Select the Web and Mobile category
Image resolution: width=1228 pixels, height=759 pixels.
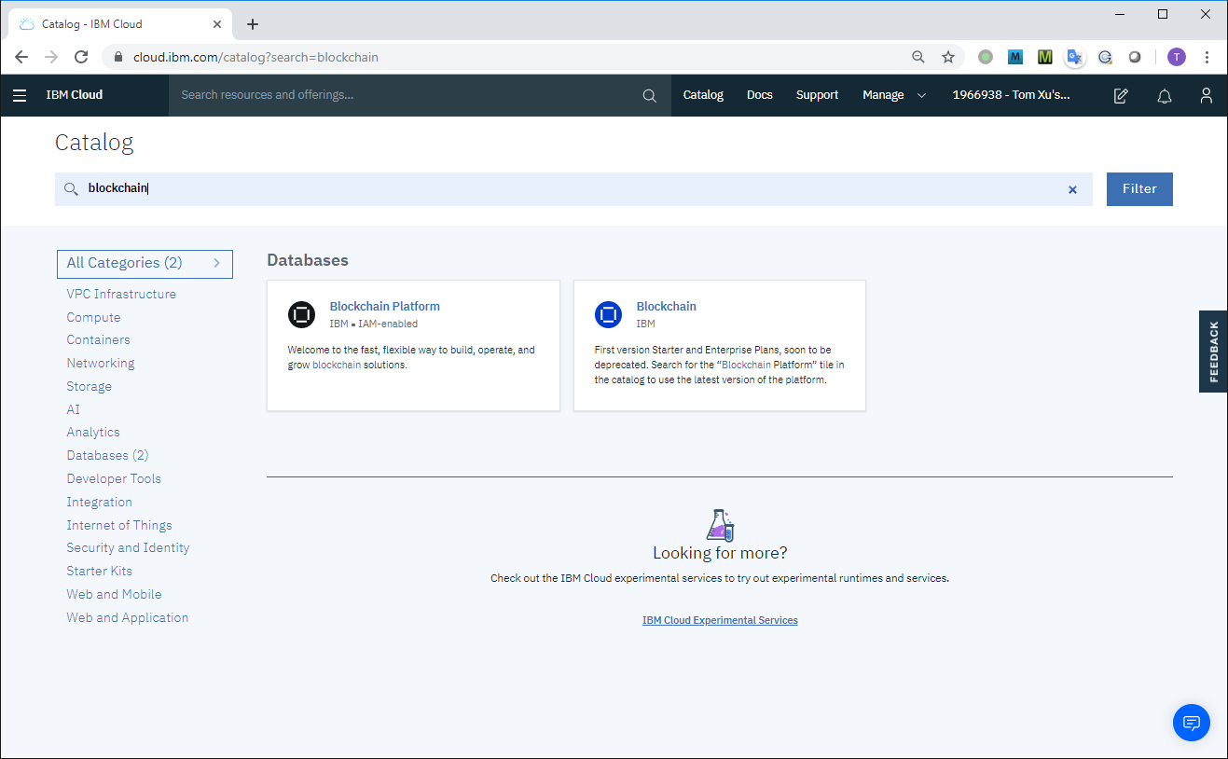[114, 594]
